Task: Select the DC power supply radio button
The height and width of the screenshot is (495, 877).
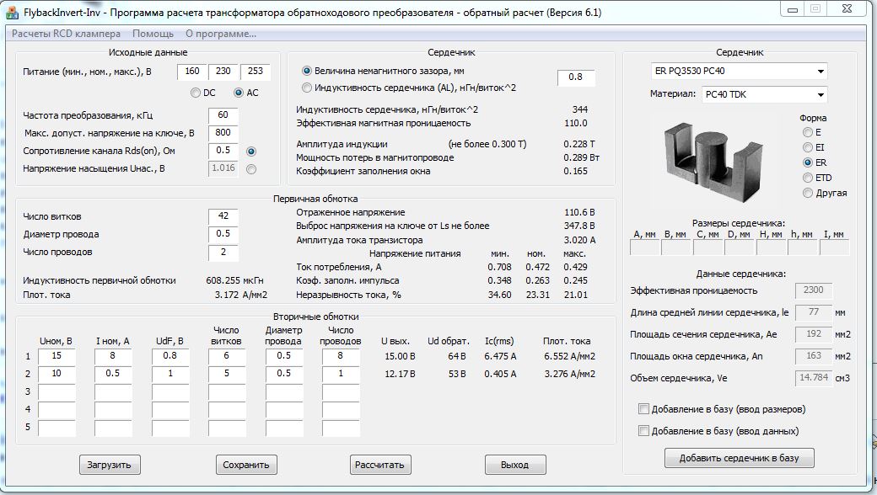Action: click(x=196, y=93)
